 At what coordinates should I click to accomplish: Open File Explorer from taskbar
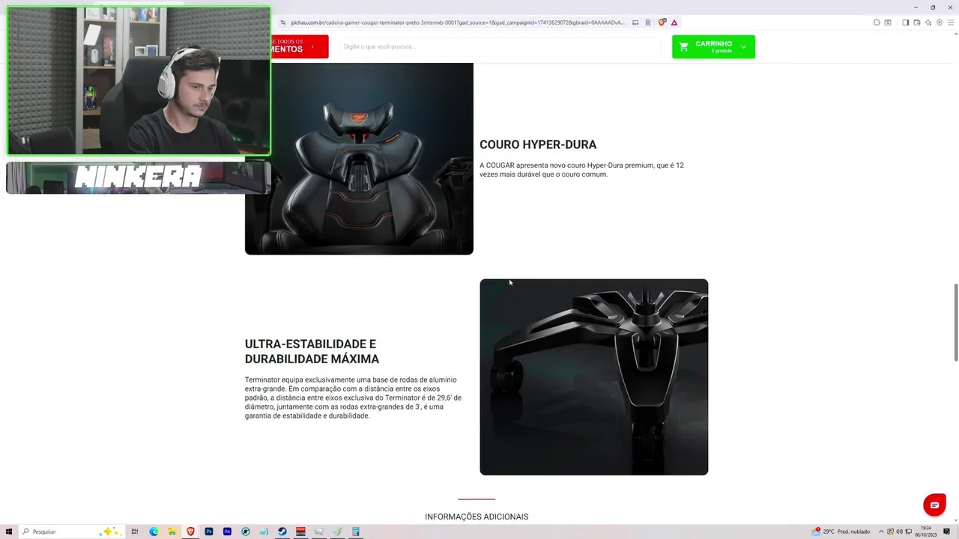[172, 532]
